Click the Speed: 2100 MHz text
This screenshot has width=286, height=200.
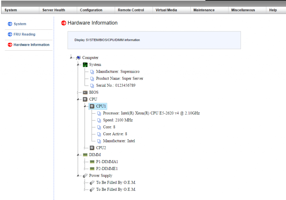point(118,120)
